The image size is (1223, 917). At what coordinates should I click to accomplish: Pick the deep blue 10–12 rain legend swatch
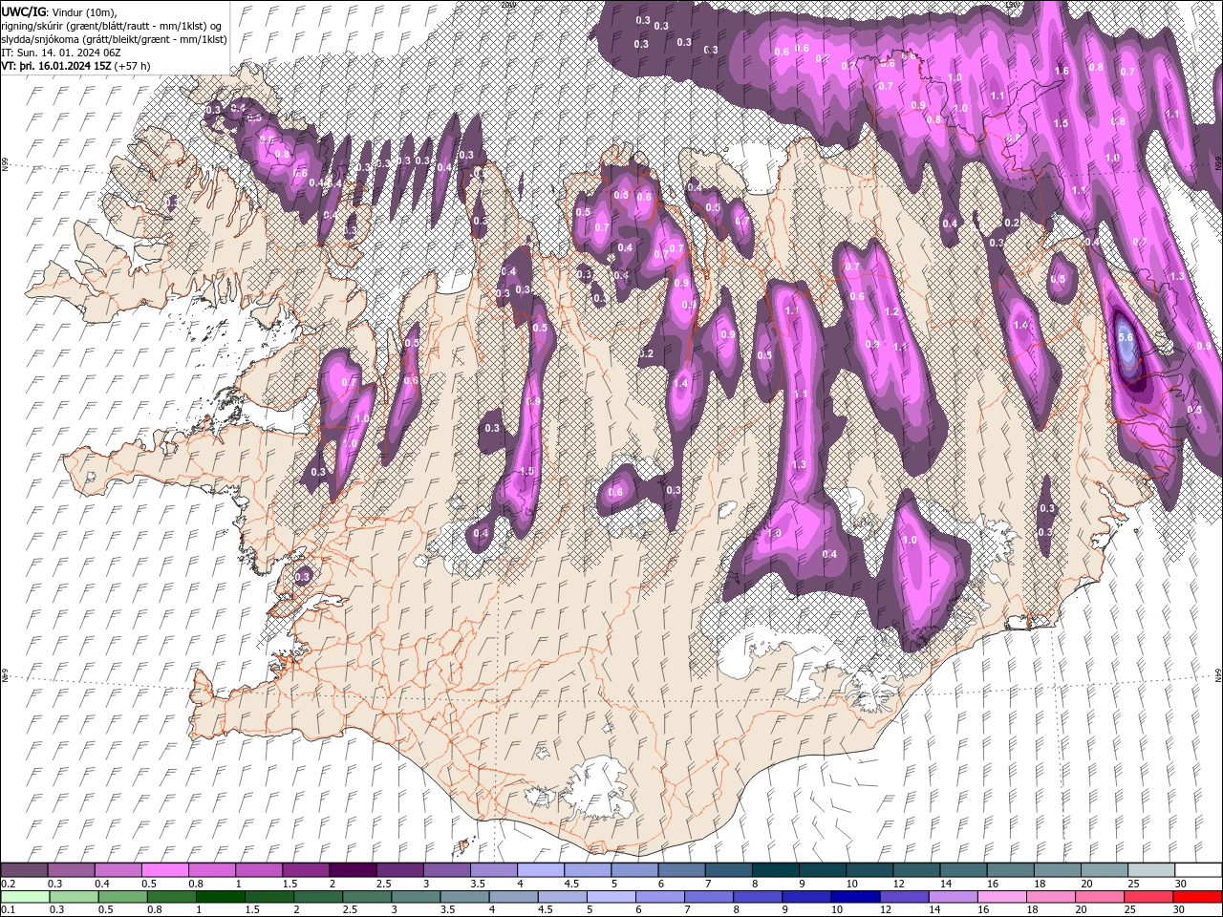(854, 897)
